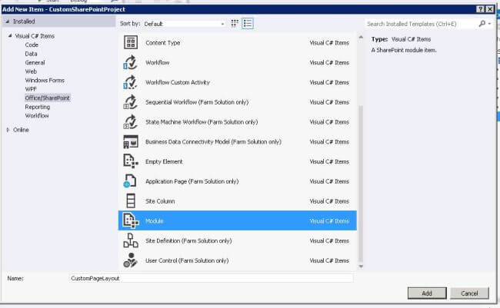Open the dialog Help question-mark button
The image size is (500, 308).
(x=480, y=9)
